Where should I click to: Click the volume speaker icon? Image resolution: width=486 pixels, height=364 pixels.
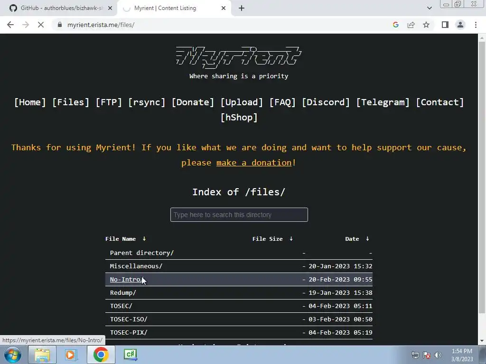click(x=438, y=355)
